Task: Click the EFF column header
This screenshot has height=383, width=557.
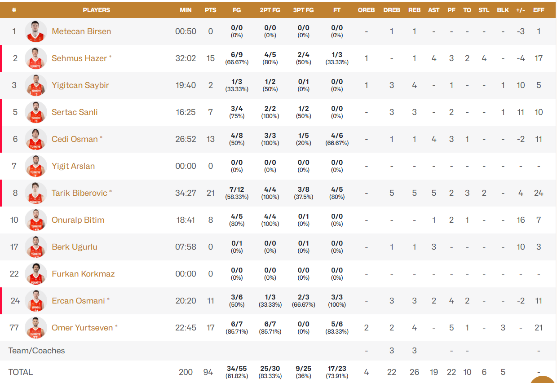Action: (x=538, y=10)
